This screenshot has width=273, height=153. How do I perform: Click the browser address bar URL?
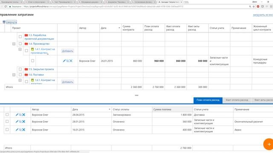click(103, 6)
